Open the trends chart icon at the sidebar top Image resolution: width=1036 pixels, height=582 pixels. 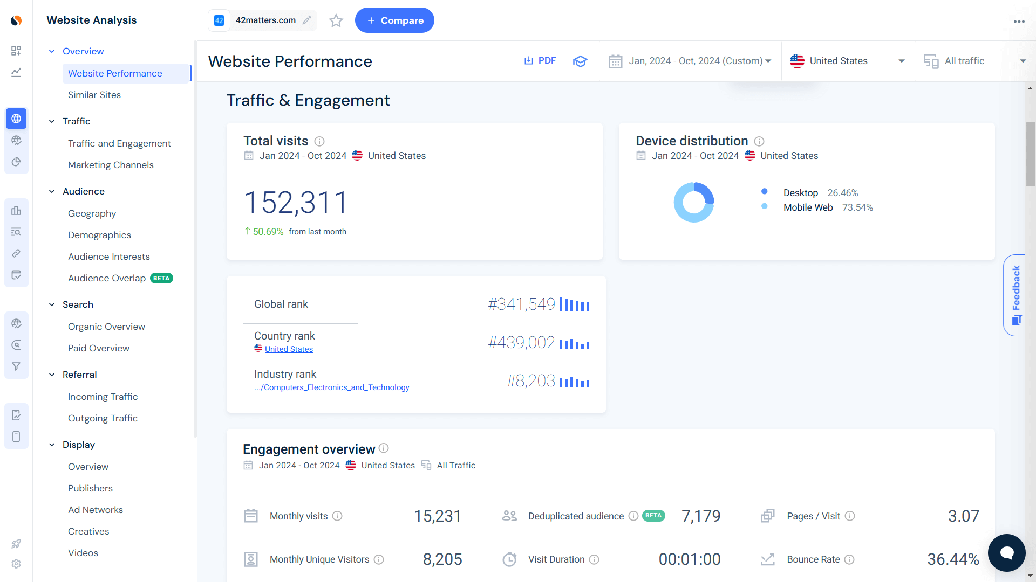(x=16, y=72)
